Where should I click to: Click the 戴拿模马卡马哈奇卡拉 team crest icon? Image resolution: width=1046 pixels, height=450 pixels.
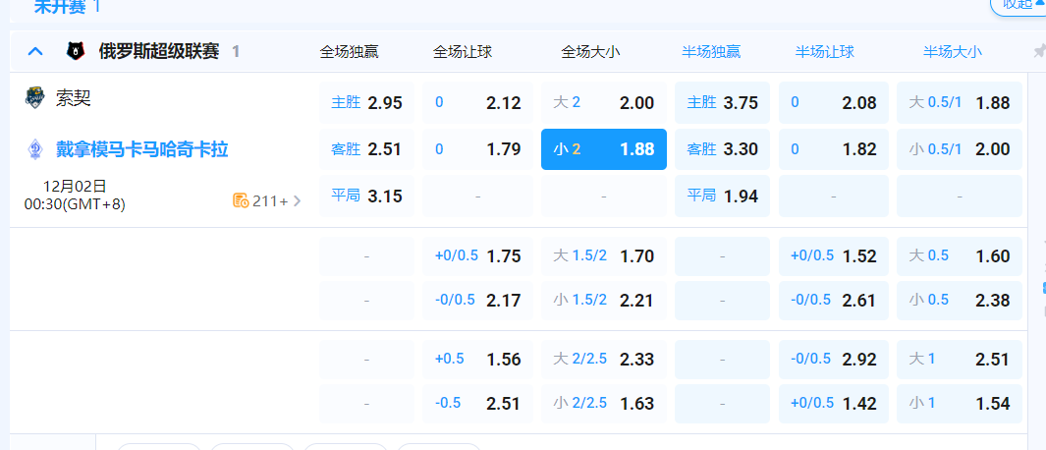pos(34,149)
